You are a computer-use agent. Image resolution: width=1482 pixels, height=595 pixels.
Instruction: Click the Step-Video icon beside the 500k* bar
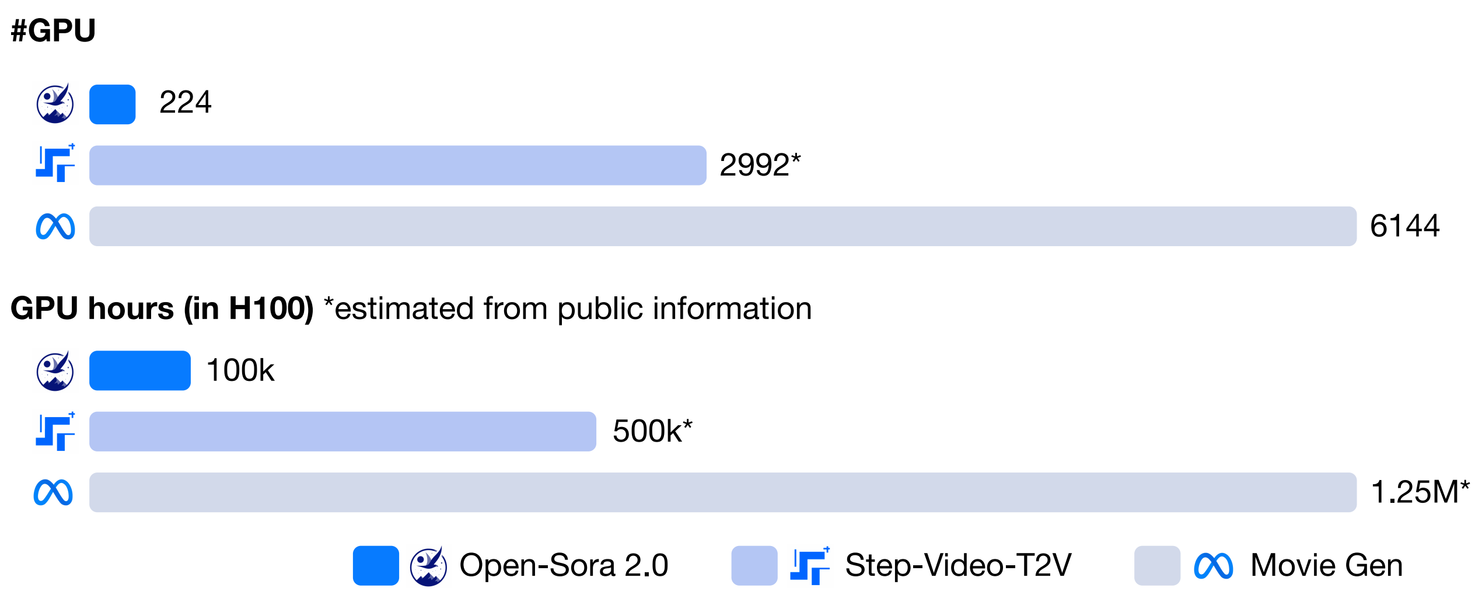(55, 432)
